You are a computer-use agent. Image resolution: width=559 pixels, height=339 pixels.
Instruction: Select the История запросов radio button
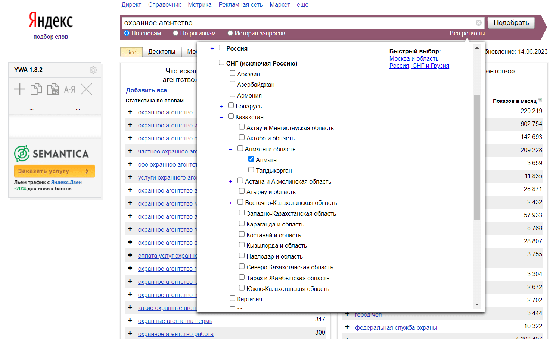click(230, 33)
